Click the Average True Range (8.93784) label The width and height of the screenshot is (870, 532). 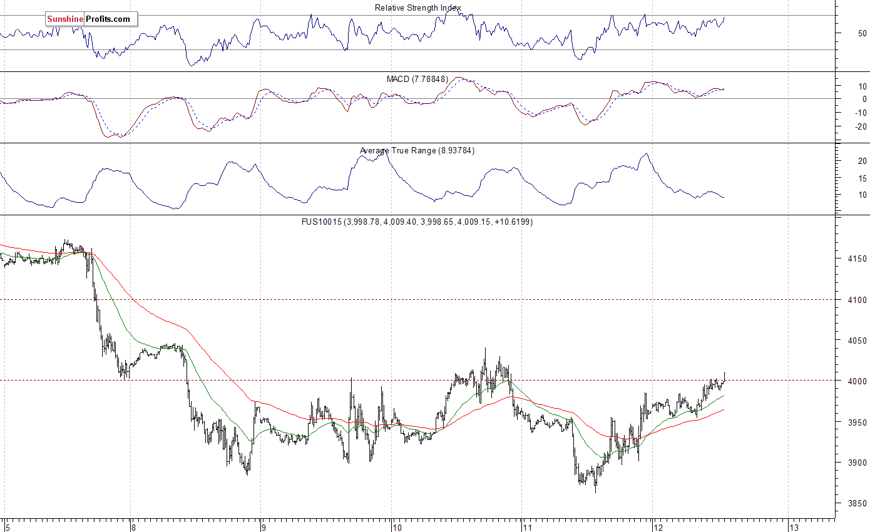coord(417,150)
